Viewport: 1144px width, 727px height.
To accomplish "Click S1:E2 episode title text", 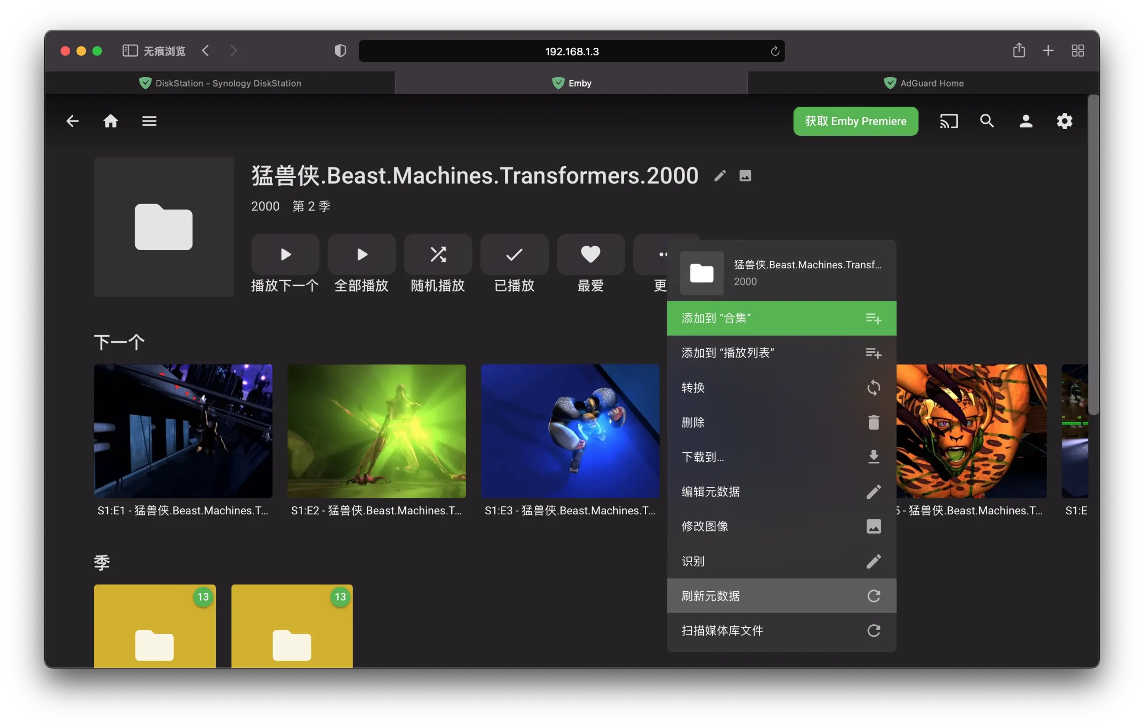I will click(x=377, y=510).
